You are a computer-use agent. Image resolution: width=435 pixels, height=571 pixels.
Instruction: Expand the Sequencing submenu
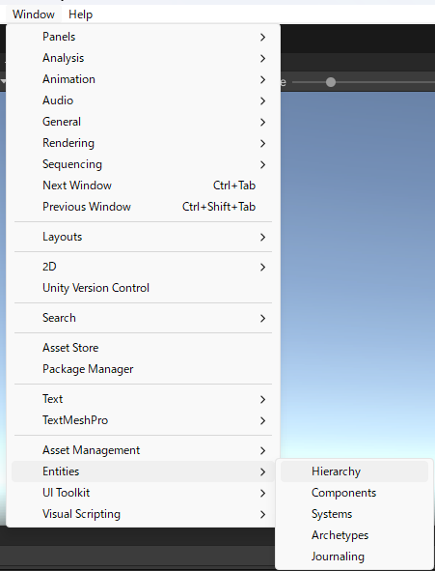click(x=143, y=164)
